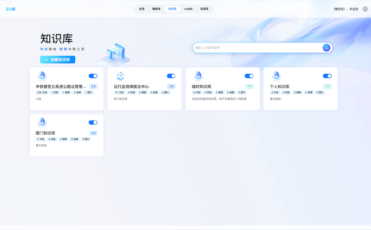Focus the keyword search input field

(x=257, y=48)
